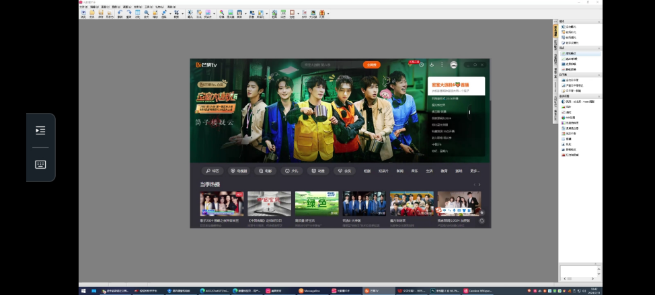Open the Browse (浏览) tool in toolbar
The width and height of the screenshot is (655, 295).
point(83,14)
